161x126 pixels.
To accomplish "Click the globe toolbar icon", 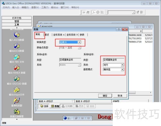I will (x=98, y=12).
